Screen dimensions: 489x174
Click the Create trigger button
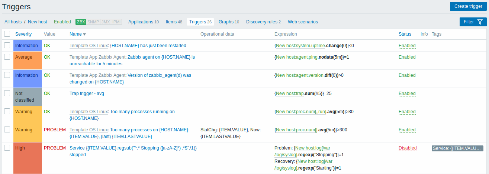(x=468, y=6)
